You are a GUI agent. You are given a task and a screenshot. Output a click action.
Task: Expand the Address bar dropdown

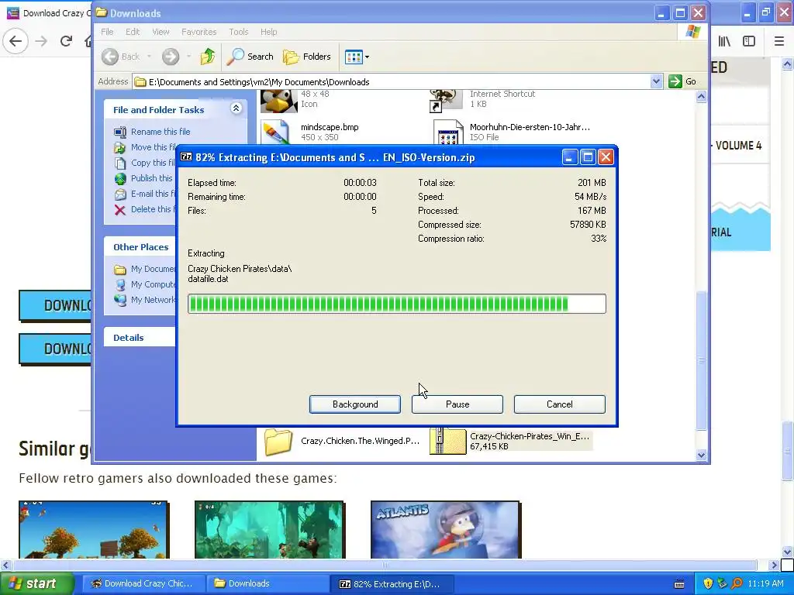click(656, 81)
